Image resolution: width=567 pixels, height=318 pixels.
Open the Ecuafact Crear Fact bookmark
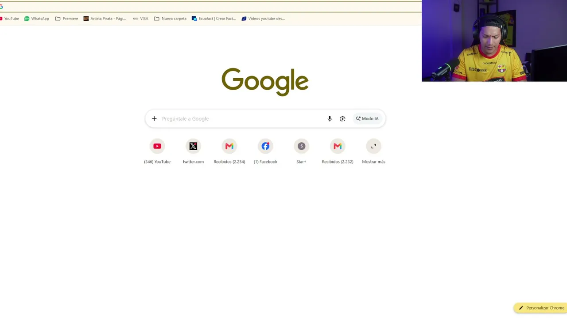(x=214, y=19)
